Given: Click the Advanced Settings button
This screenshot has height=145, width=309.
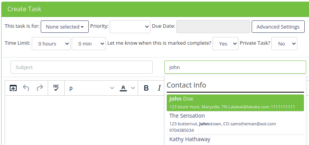Looking at the screenshot, I should pyautogui.click(x=278, y=27).
